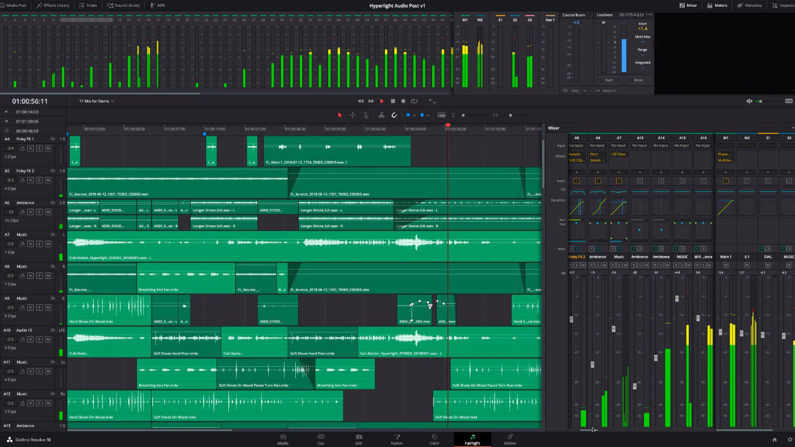Switch to the Color page
The image size is (795, 447).
(434, 439)
